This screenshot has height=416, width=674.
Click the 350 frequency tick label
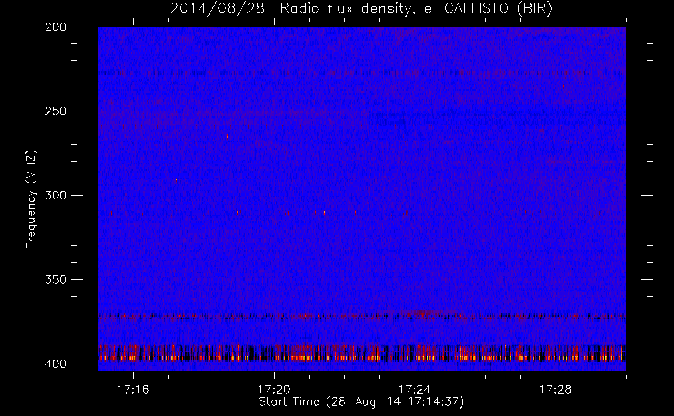coord(55,280)
